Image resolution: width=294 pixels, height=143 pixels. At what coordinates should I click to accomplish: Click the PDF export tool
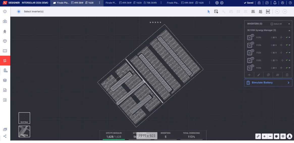tap(268, 12)
